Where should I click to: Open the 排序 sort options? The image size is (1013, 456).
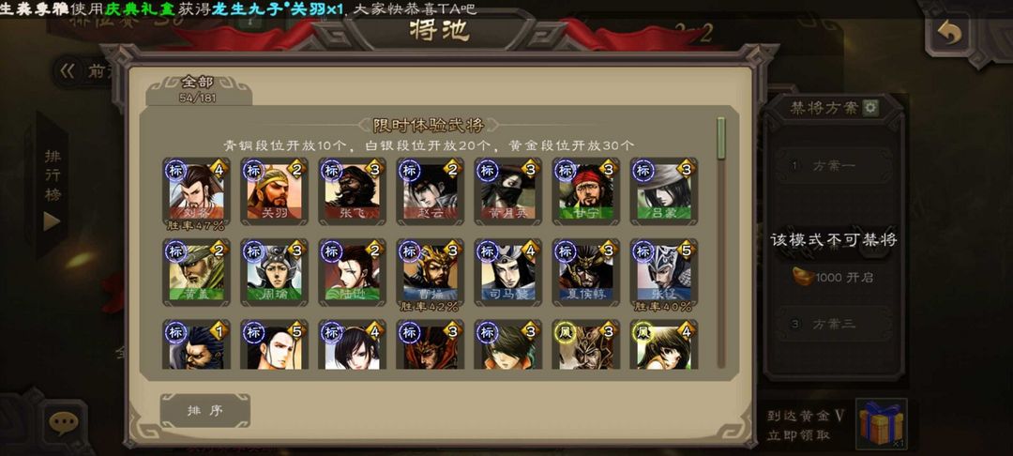point(204,411)
